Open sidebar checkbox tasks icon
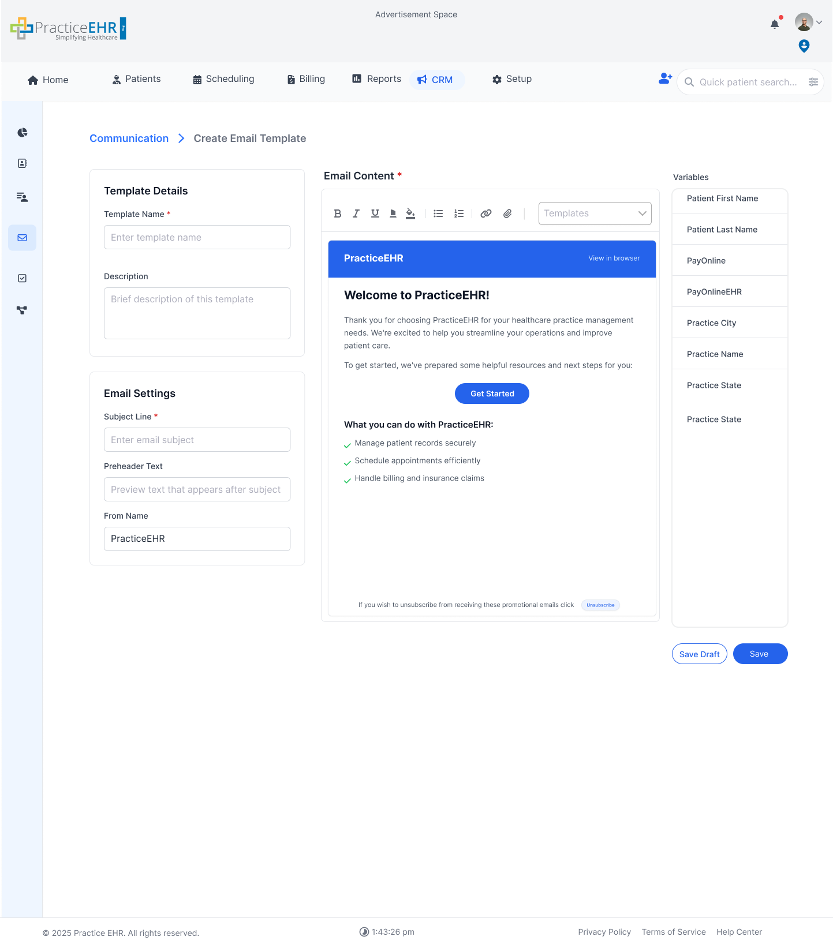The image size is (833, 948). point(22,278)
